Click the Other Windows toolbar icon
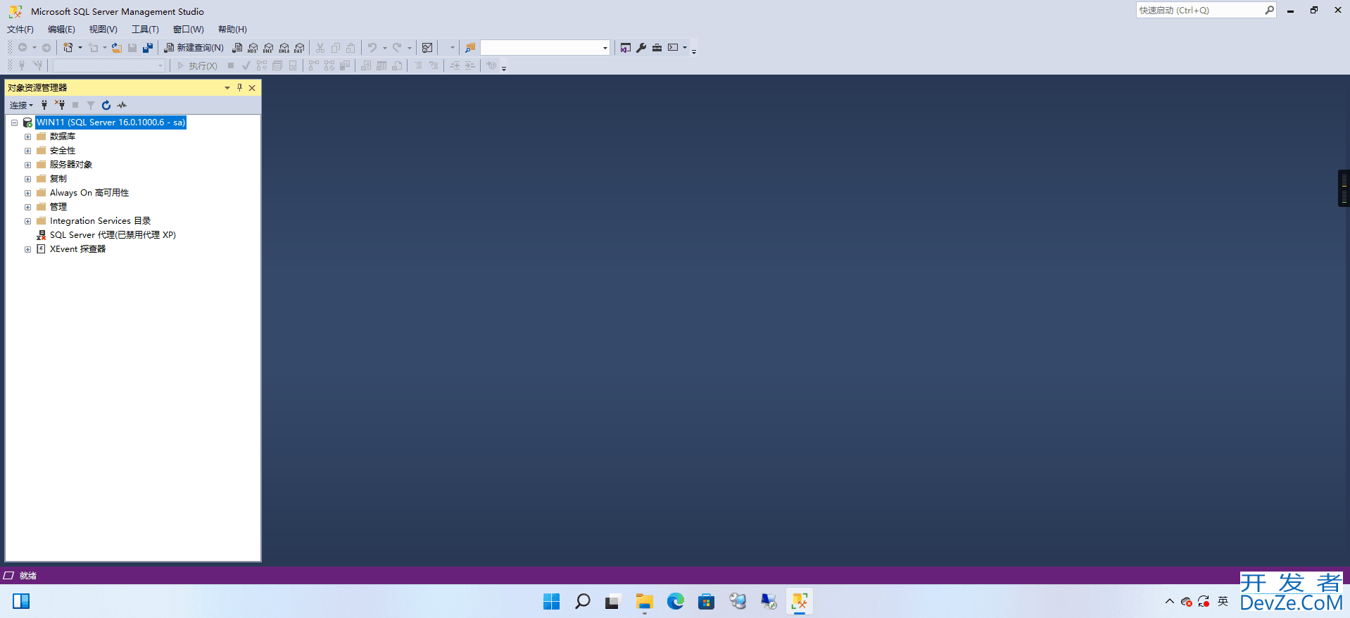The width and height of the screenshot is (1350, 618). [674, 48]
